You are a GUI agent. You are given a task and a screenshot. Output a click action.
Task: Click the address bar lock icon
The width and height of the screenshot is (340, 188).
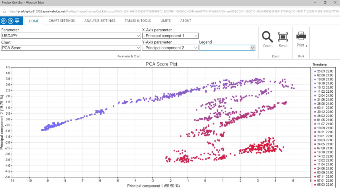tap(4, 11)
